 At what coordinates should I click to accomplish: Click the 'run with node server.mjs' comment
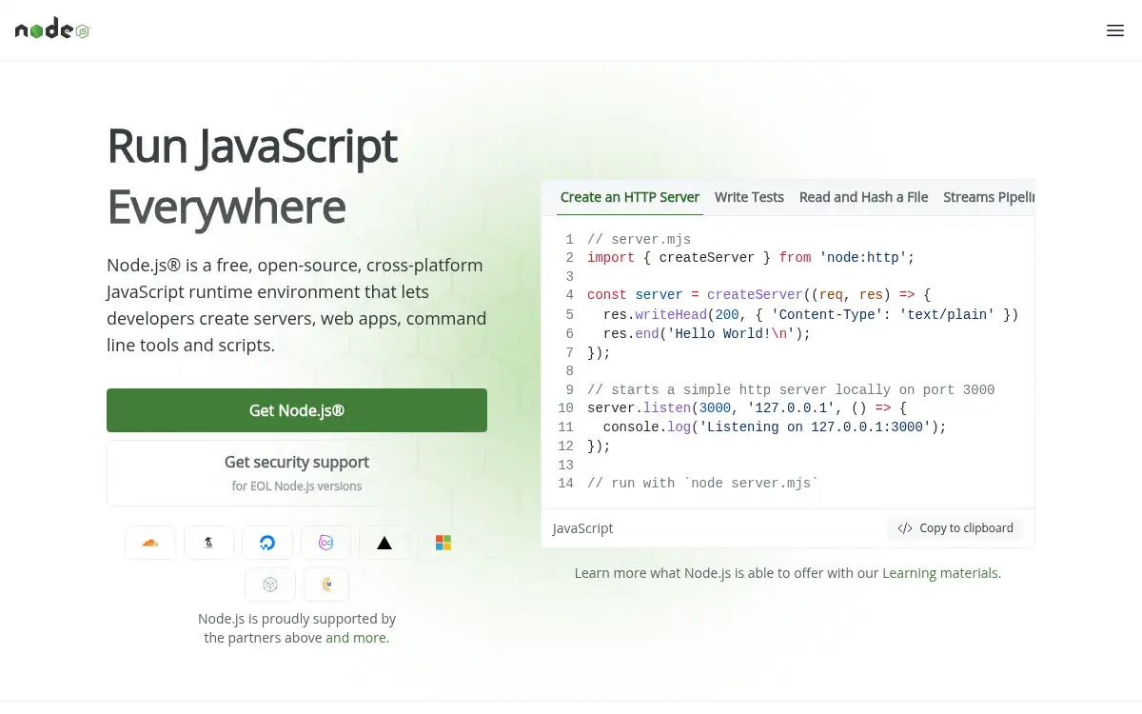703,484
